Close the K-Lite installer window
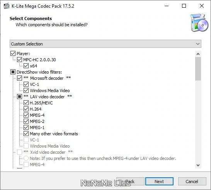211x190 pixels. point(202,6)
